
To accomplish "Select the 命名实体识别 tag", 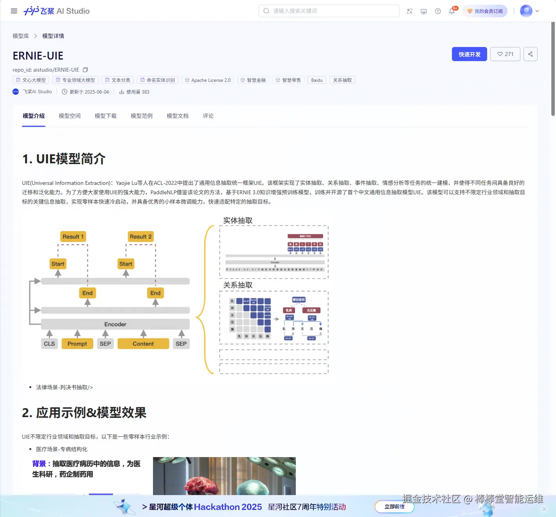I will [158, 80].
